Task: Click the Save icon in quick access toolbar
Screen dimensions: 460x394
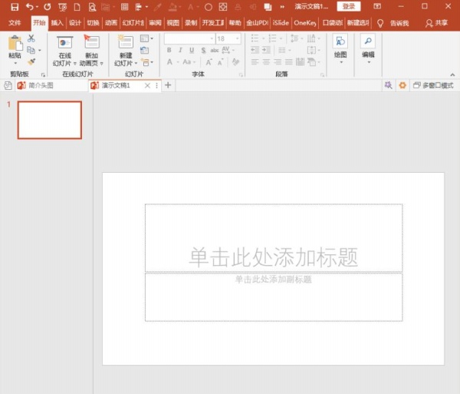Action: (x=14, y=6)
